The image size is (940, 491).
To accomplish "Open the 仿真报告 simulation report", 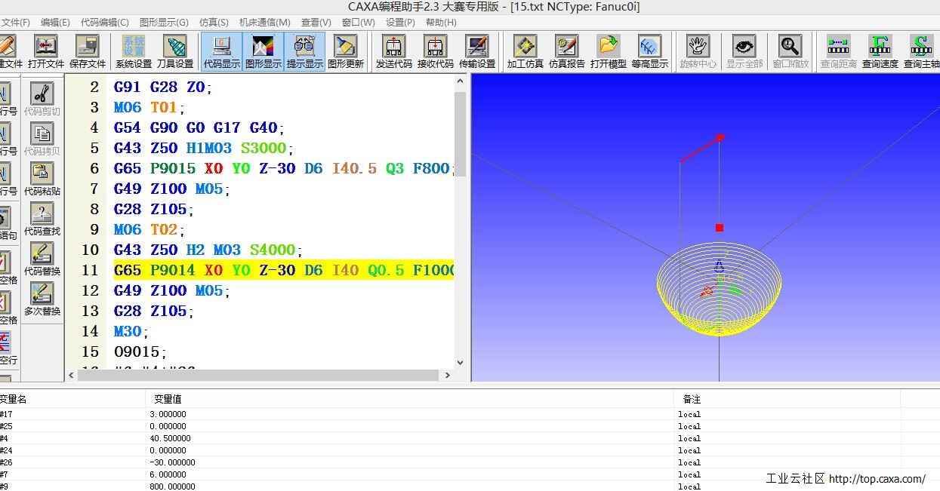I will click(x=566, y=51).
